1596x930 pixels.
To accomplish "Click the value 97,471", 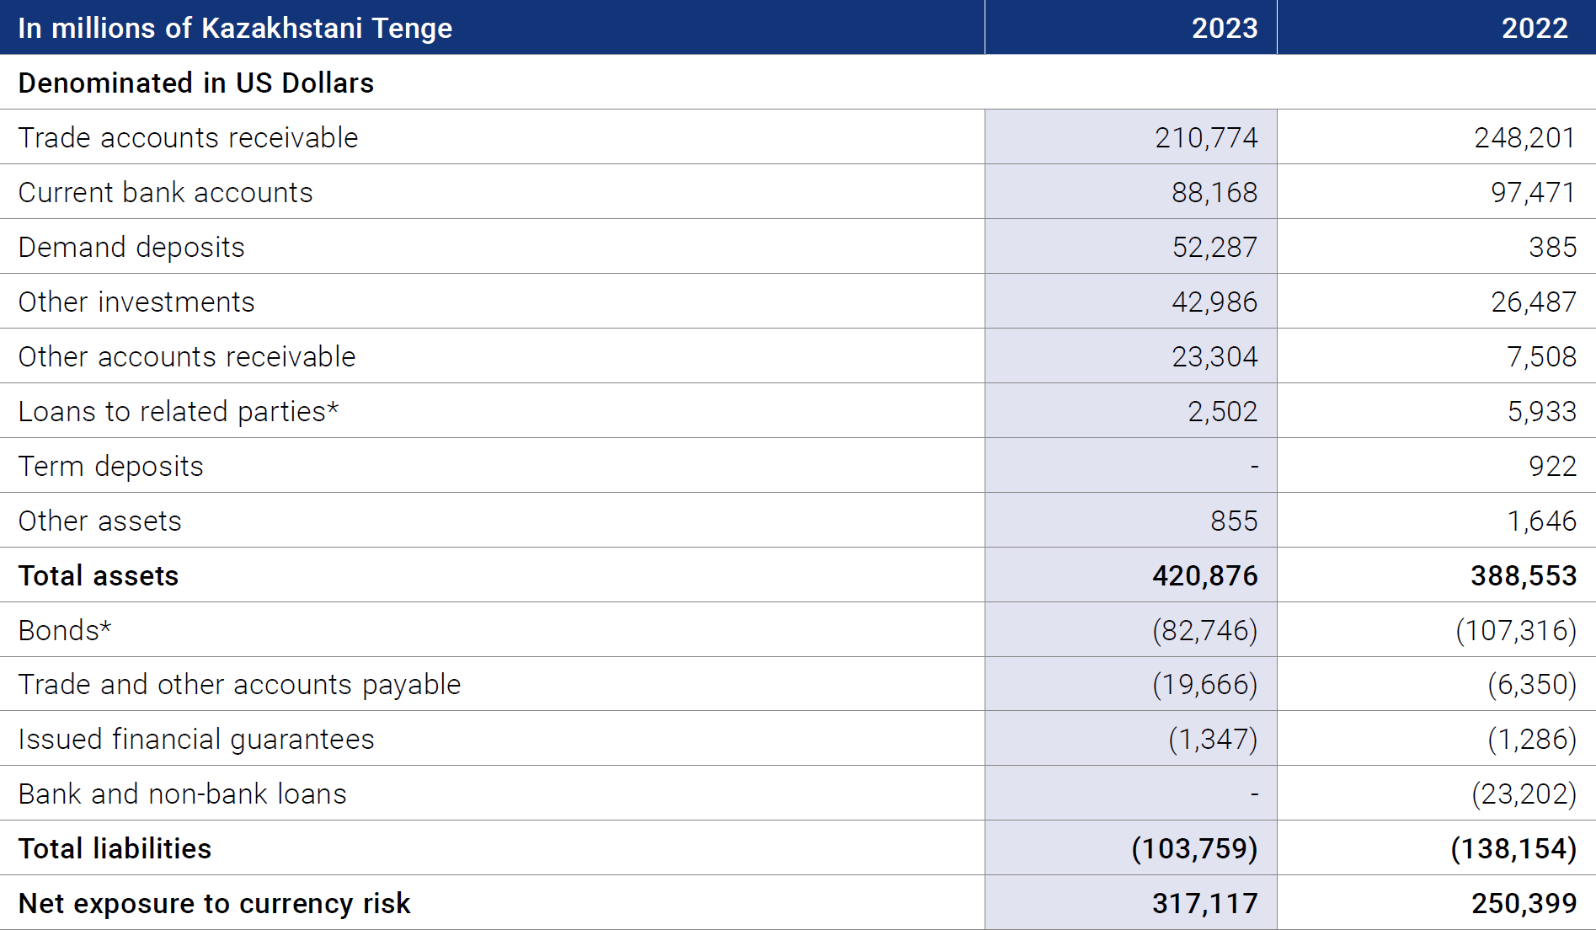I will 1533,193.
